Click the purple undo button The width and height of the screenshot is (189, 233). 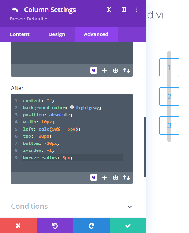55,226
